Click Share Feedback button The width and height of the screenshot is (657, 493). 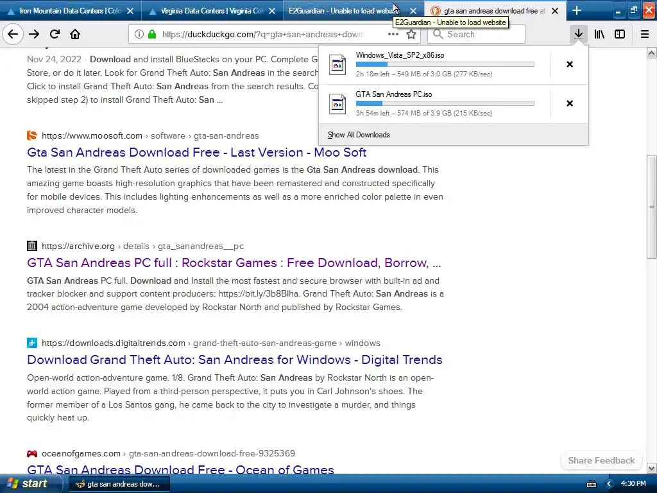coord(601,460)
